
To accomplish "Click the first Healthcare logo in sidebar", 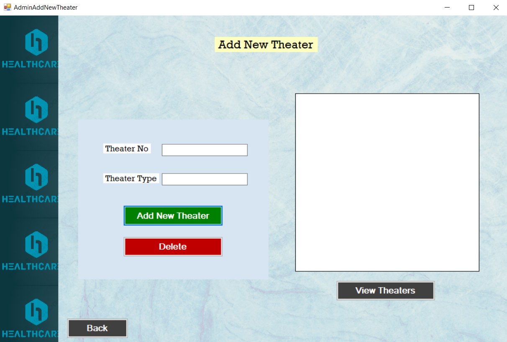I will click(x=29, y=49).
